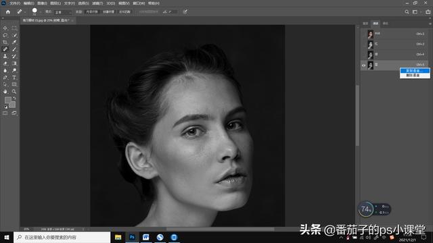Show the RGB composite channel visibility
The width and height of the screenshot is (433, 243).
363,34
